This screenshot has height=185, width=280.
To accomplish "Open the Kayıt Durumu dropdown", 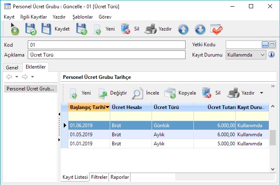I will [x=263, y=55].
